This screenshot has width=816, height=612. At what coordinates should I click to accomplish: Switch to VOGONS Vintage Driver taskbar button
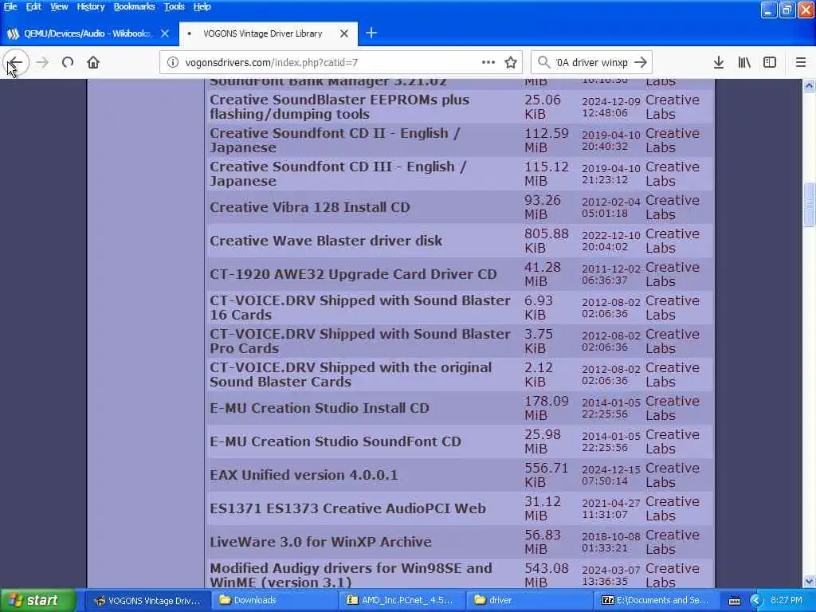pos(147,601)
